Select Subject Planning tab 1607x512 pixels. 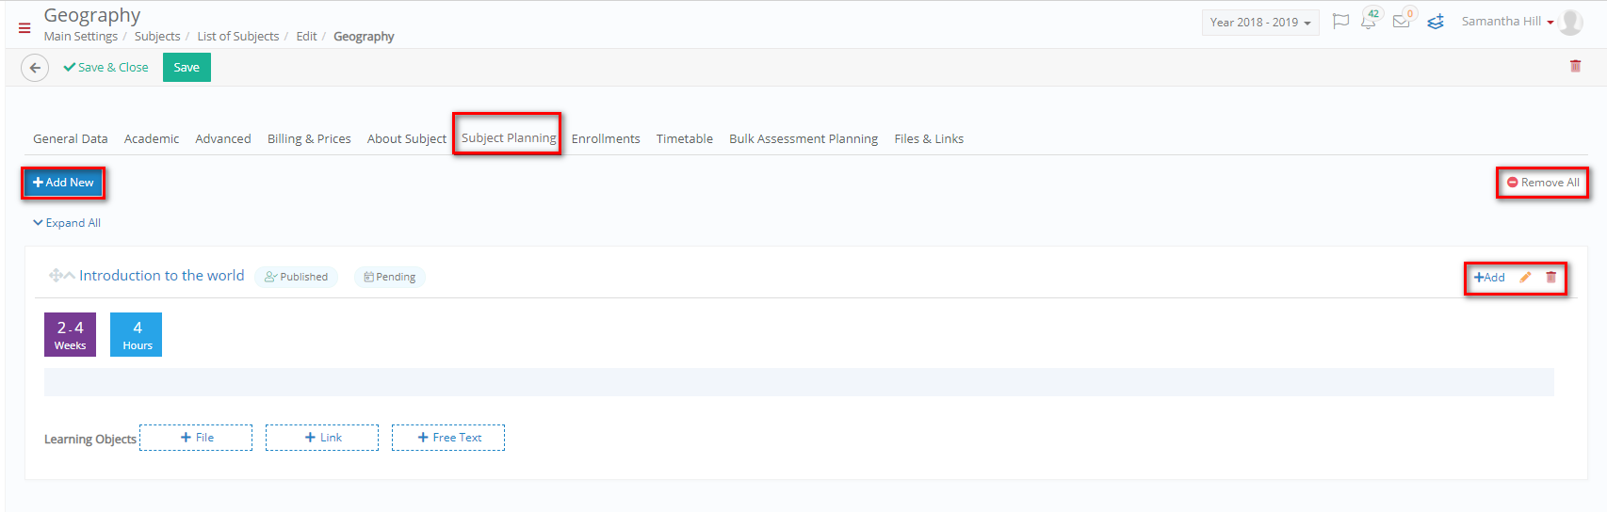click(x=509, y=137)
